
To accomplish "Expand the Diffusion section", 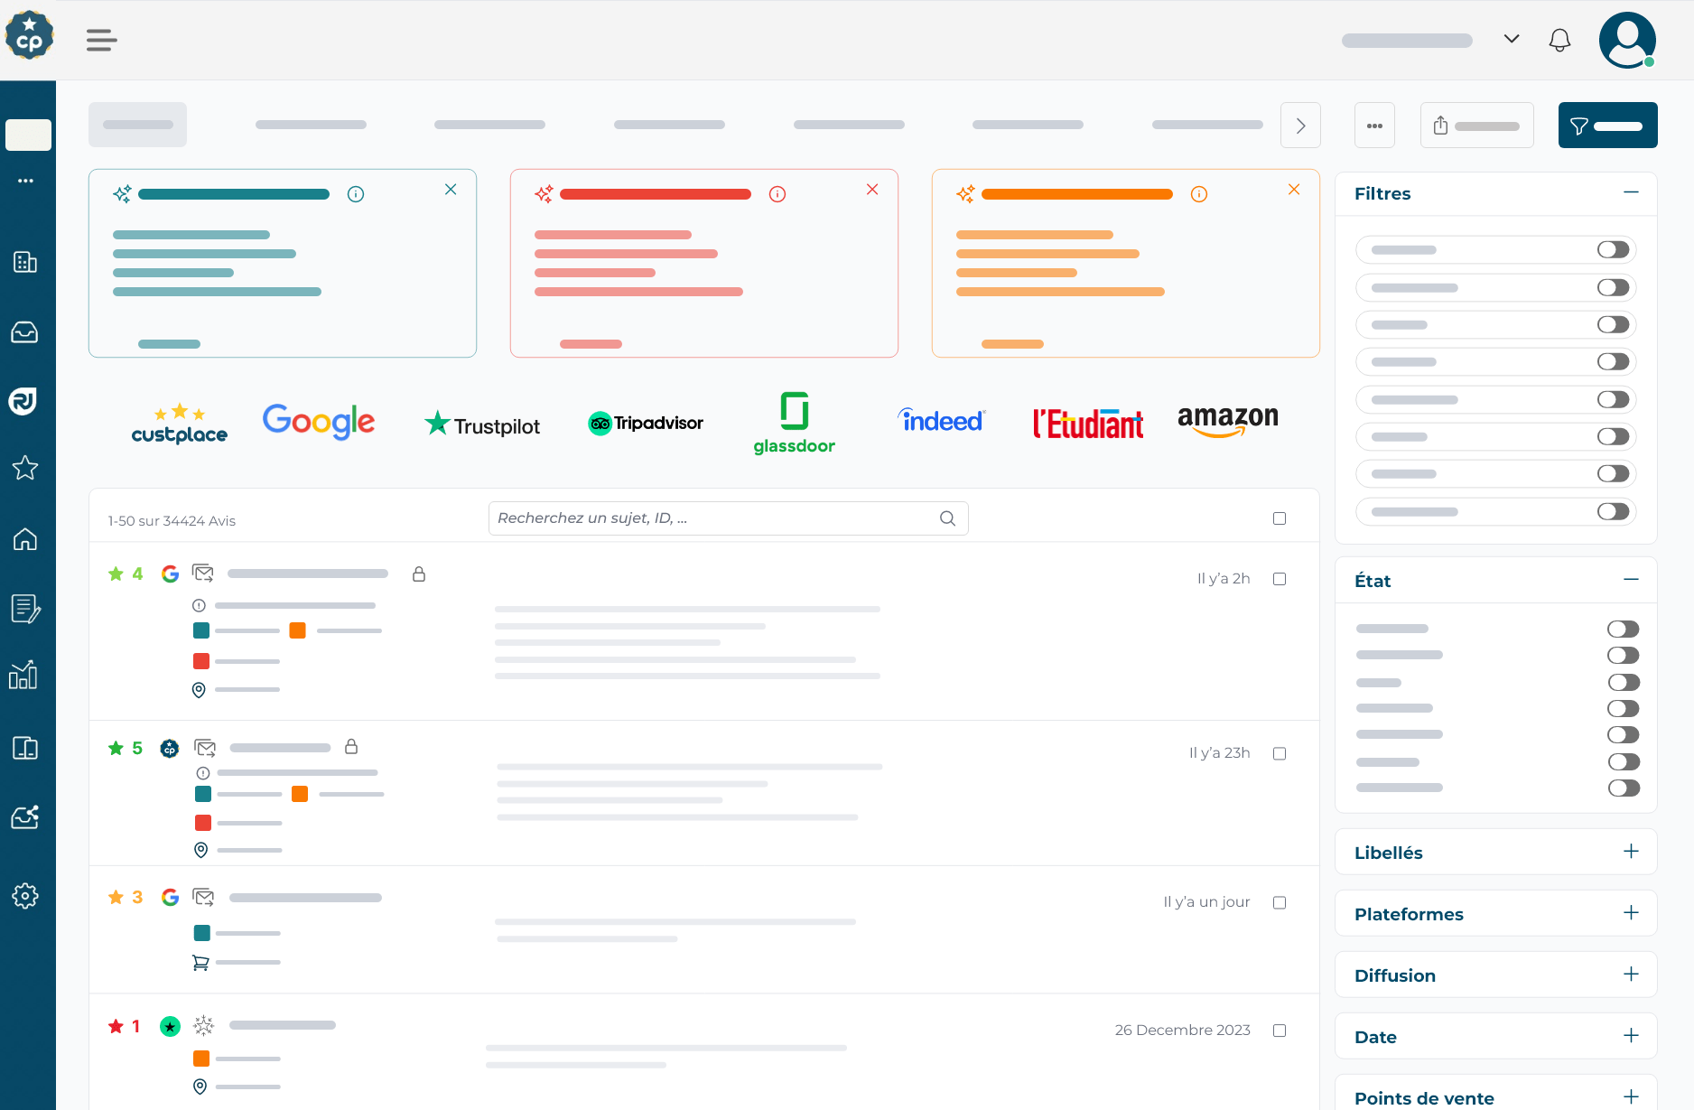I will coord(1631,975).
